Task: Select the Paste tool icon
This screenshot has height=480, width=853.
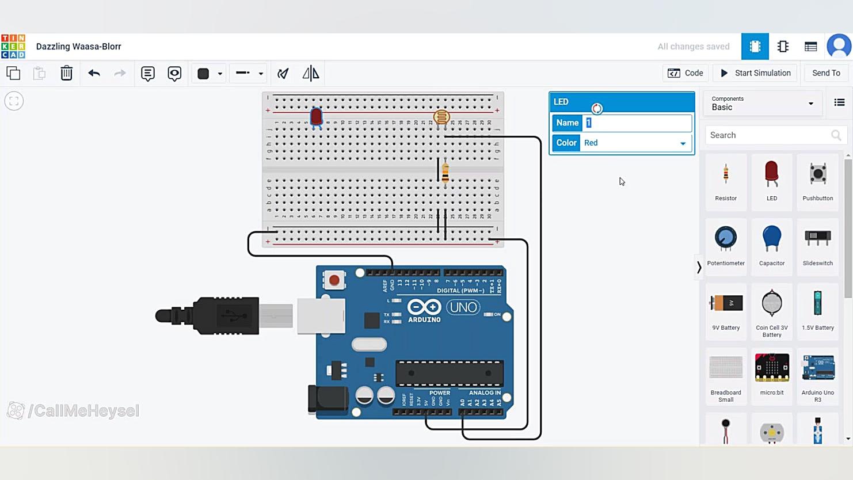Action: pos(39,73)
